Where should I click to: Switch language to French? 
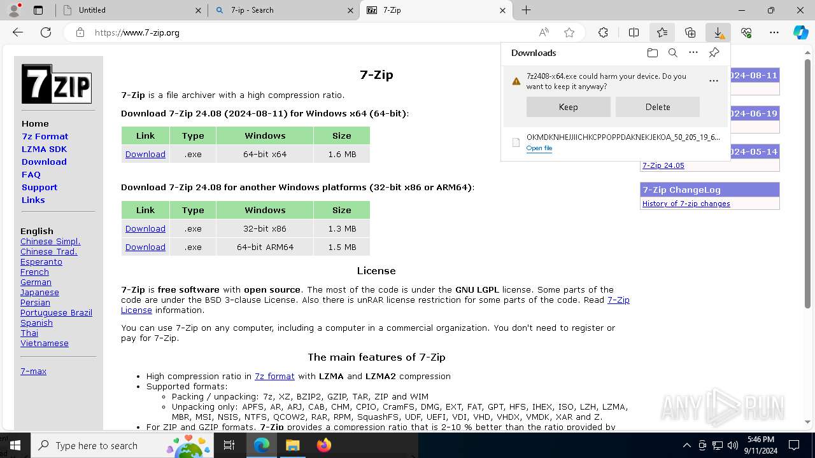click(x=34, y=272)
